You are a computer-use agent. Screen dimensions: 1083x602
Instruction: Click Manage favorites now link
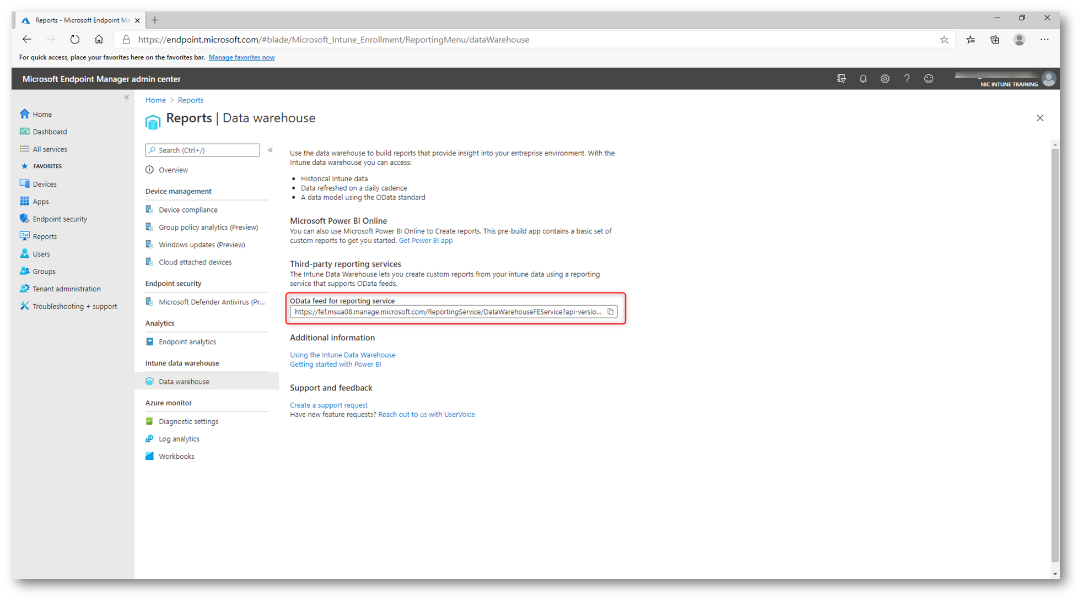click(241, 57)
